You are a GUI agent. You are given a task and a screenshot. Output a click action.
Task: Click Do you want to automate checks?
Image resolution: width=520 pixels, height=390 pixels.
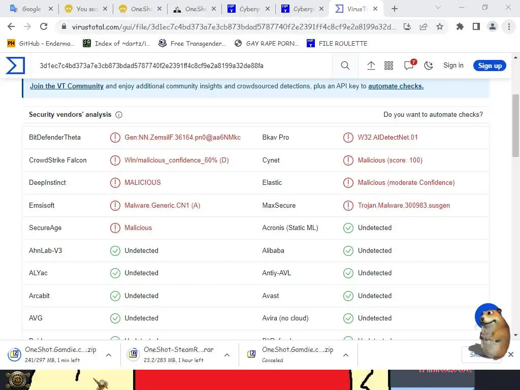pyautogui.click(x=433, y=115)
